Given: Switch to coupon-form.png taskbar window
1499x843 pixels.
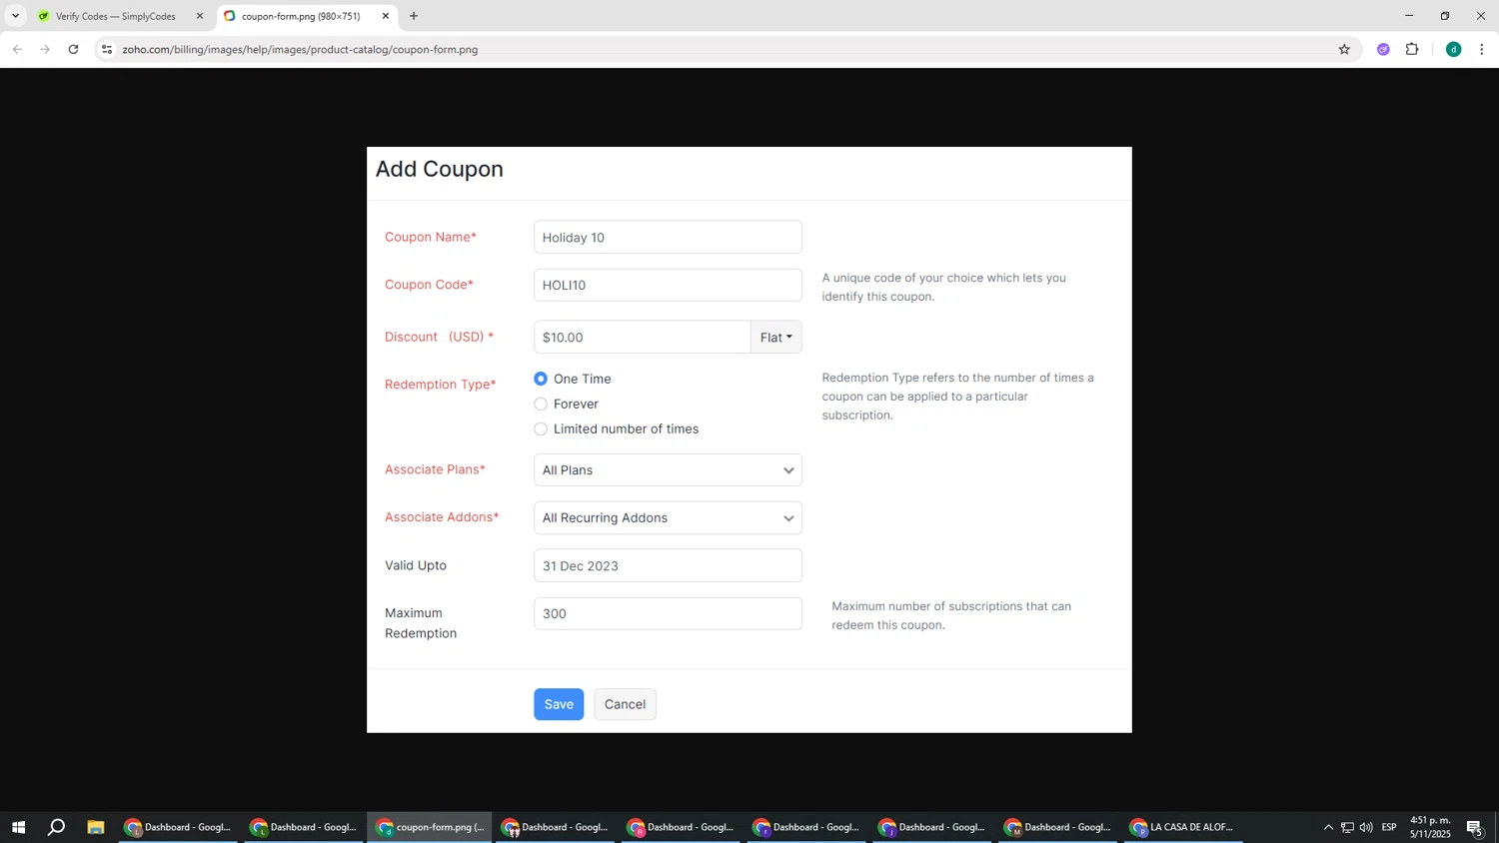Looking at the screenshot, I should (430, 827).
